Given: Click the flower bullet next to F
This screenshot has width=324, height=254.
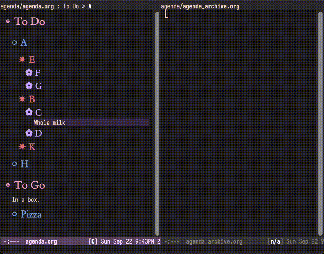Looking at the screenshot, I should click(x=29, y=73).
